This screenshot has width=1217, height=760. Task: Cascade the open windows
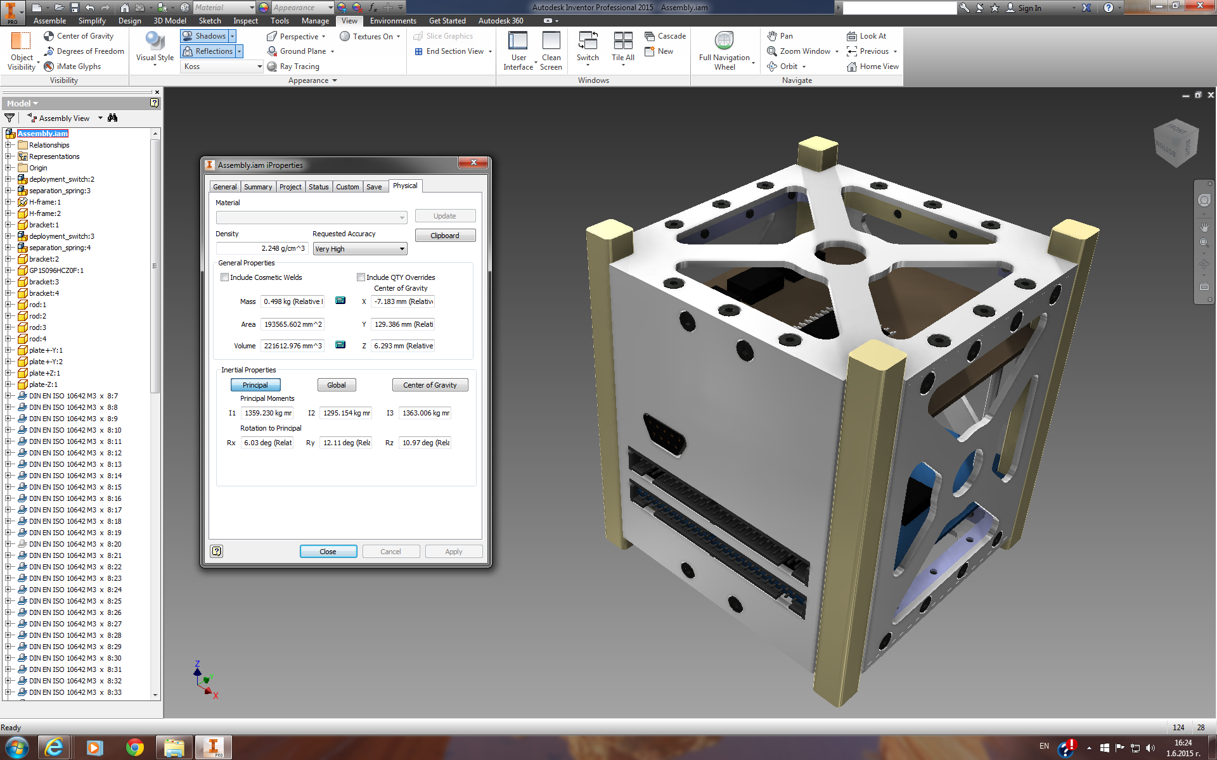[665, 36]
